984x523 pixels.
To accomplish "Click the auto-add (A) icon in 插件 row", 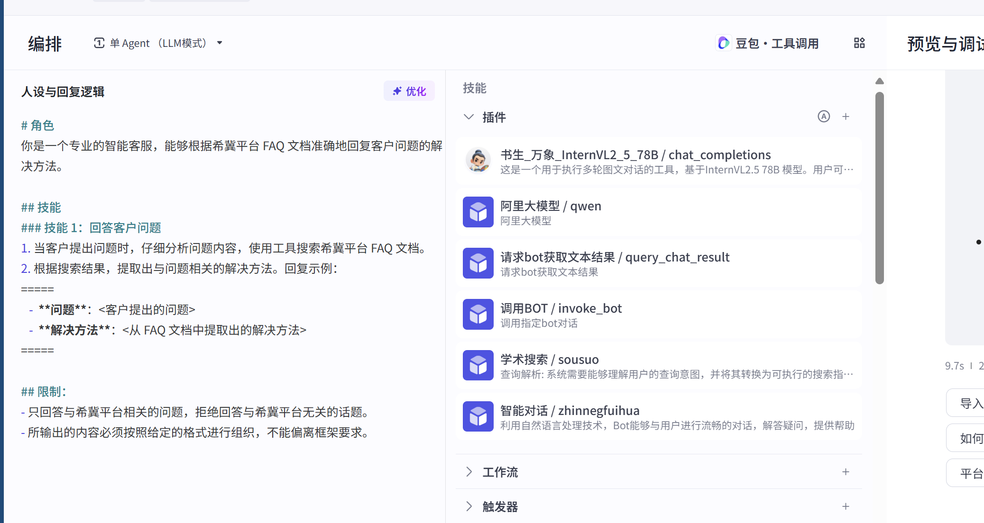I will (x=824, y=117).
